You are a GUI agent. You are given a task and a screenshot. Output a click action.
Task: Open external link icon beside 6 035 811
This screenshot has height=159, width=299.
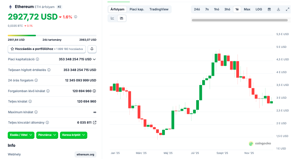[x=94, y=122]
